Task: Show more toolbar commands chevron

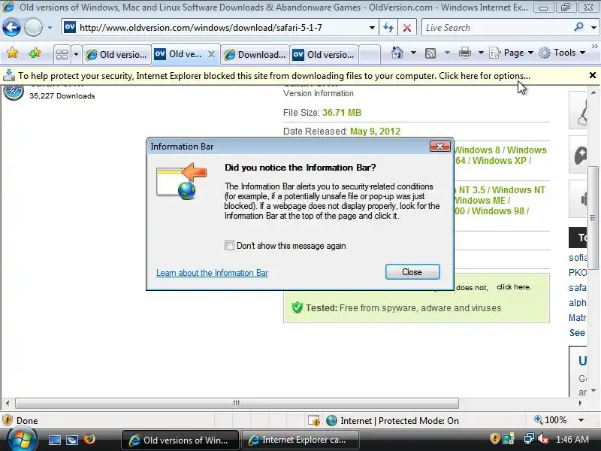Action: click(x=595, y=47)
